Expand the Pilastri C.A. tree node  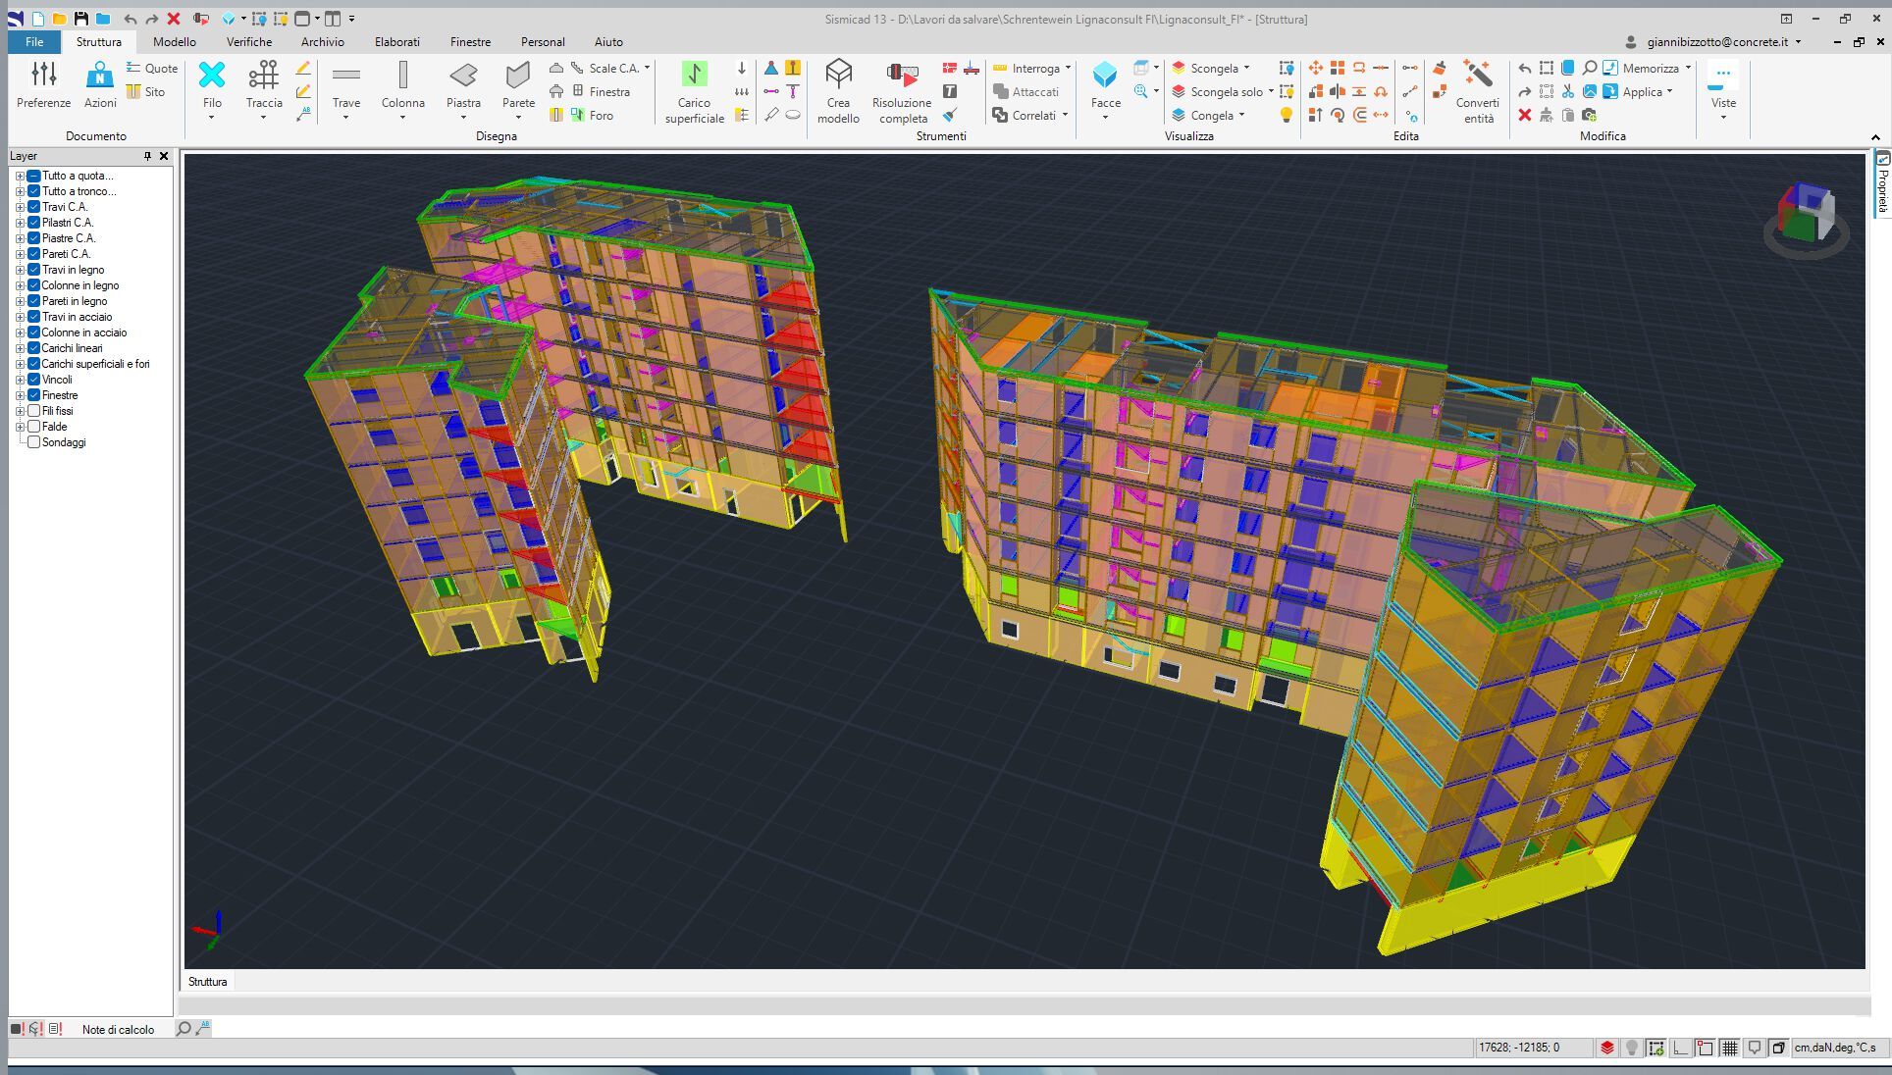[20, 223]
